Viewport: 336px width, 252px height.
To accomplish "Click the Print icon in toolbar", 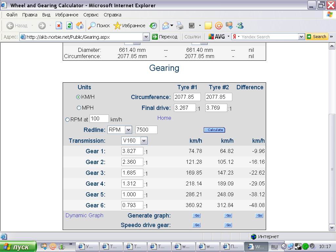I will (x=180, y=26).
